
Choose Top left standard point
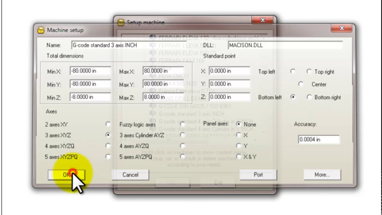293,71
